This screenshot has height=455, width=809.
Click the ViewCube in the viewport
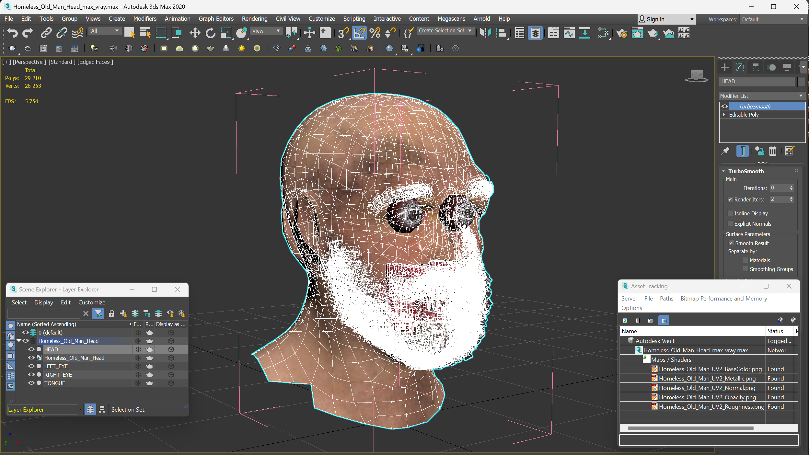coord(697,76)
